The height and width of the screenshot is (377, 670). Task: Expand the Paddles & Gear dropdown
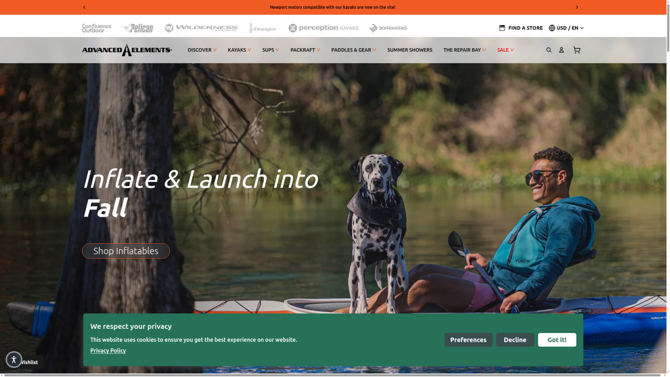[353, 50]
